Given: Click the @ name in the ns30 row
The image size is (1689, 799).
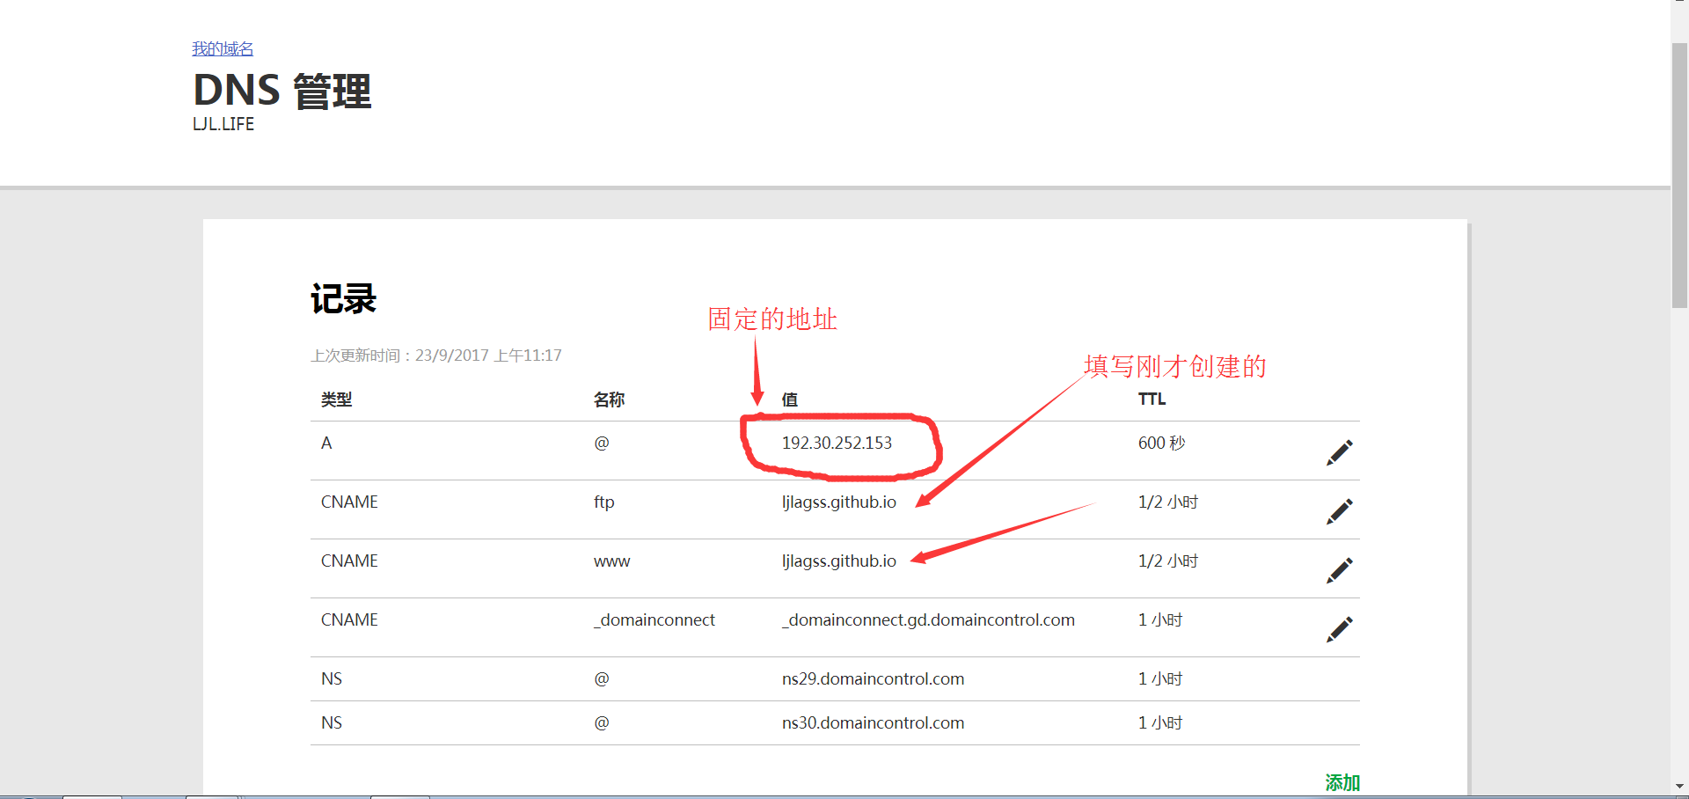Looking at the screenshot, I should coord(602,722).
